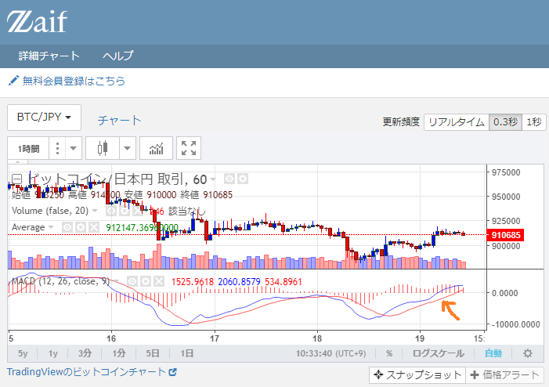Open Average indicator settings gear
This screenshot has width=549, height=387.
(x=81, y=227)
